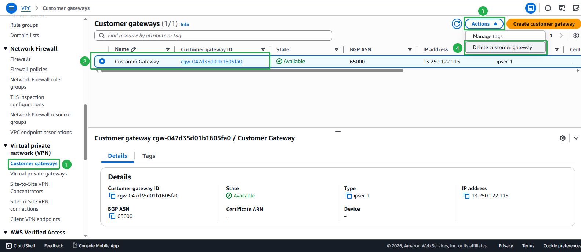Choose Delete customer gateway menu item
This screenshot has height=252, width=581.
[505, 47]
